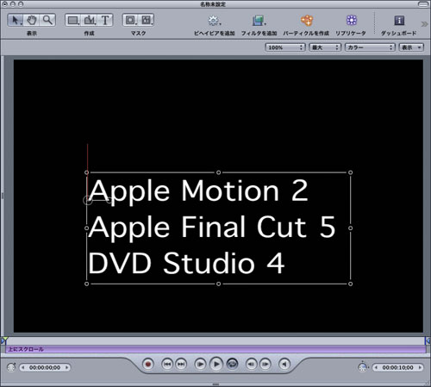Select the Rectangle Mask tool
431x387 pixels.
coord(131,20)
